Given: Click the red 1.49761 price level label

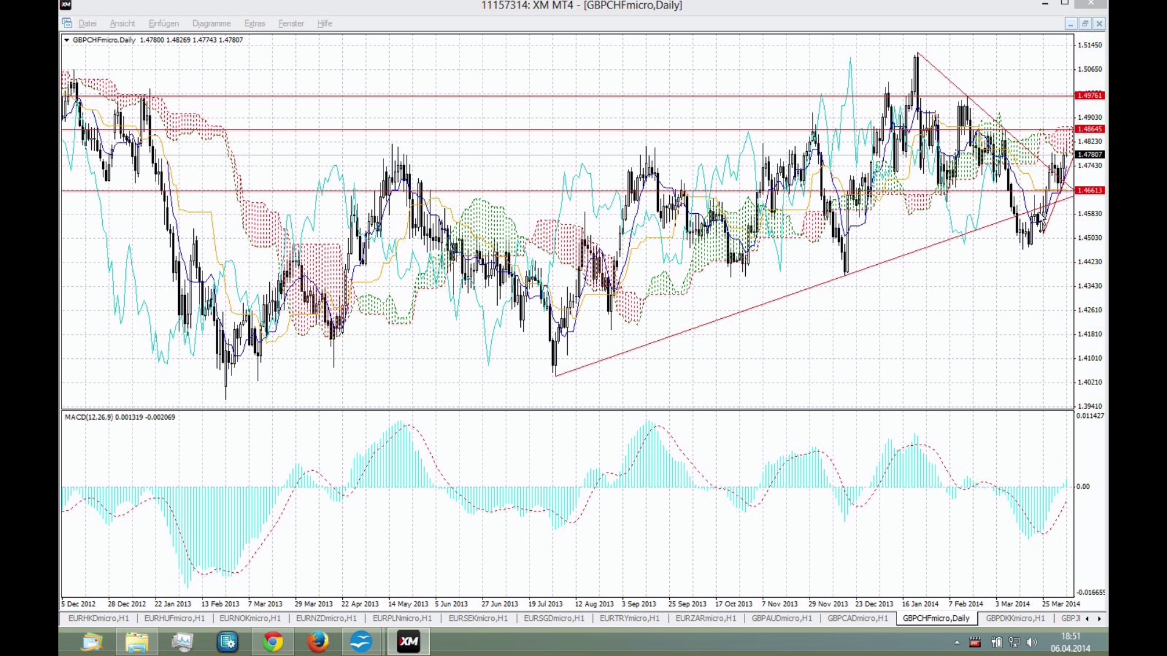Looking at the screenshot, I should (1090, 95).
